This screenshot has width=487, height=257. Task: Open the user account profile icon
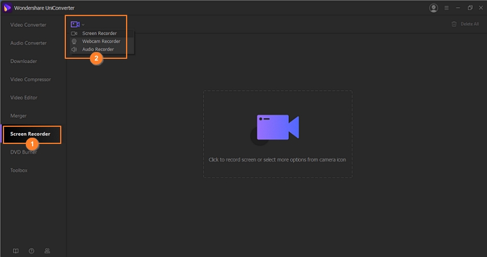point(434,8)
